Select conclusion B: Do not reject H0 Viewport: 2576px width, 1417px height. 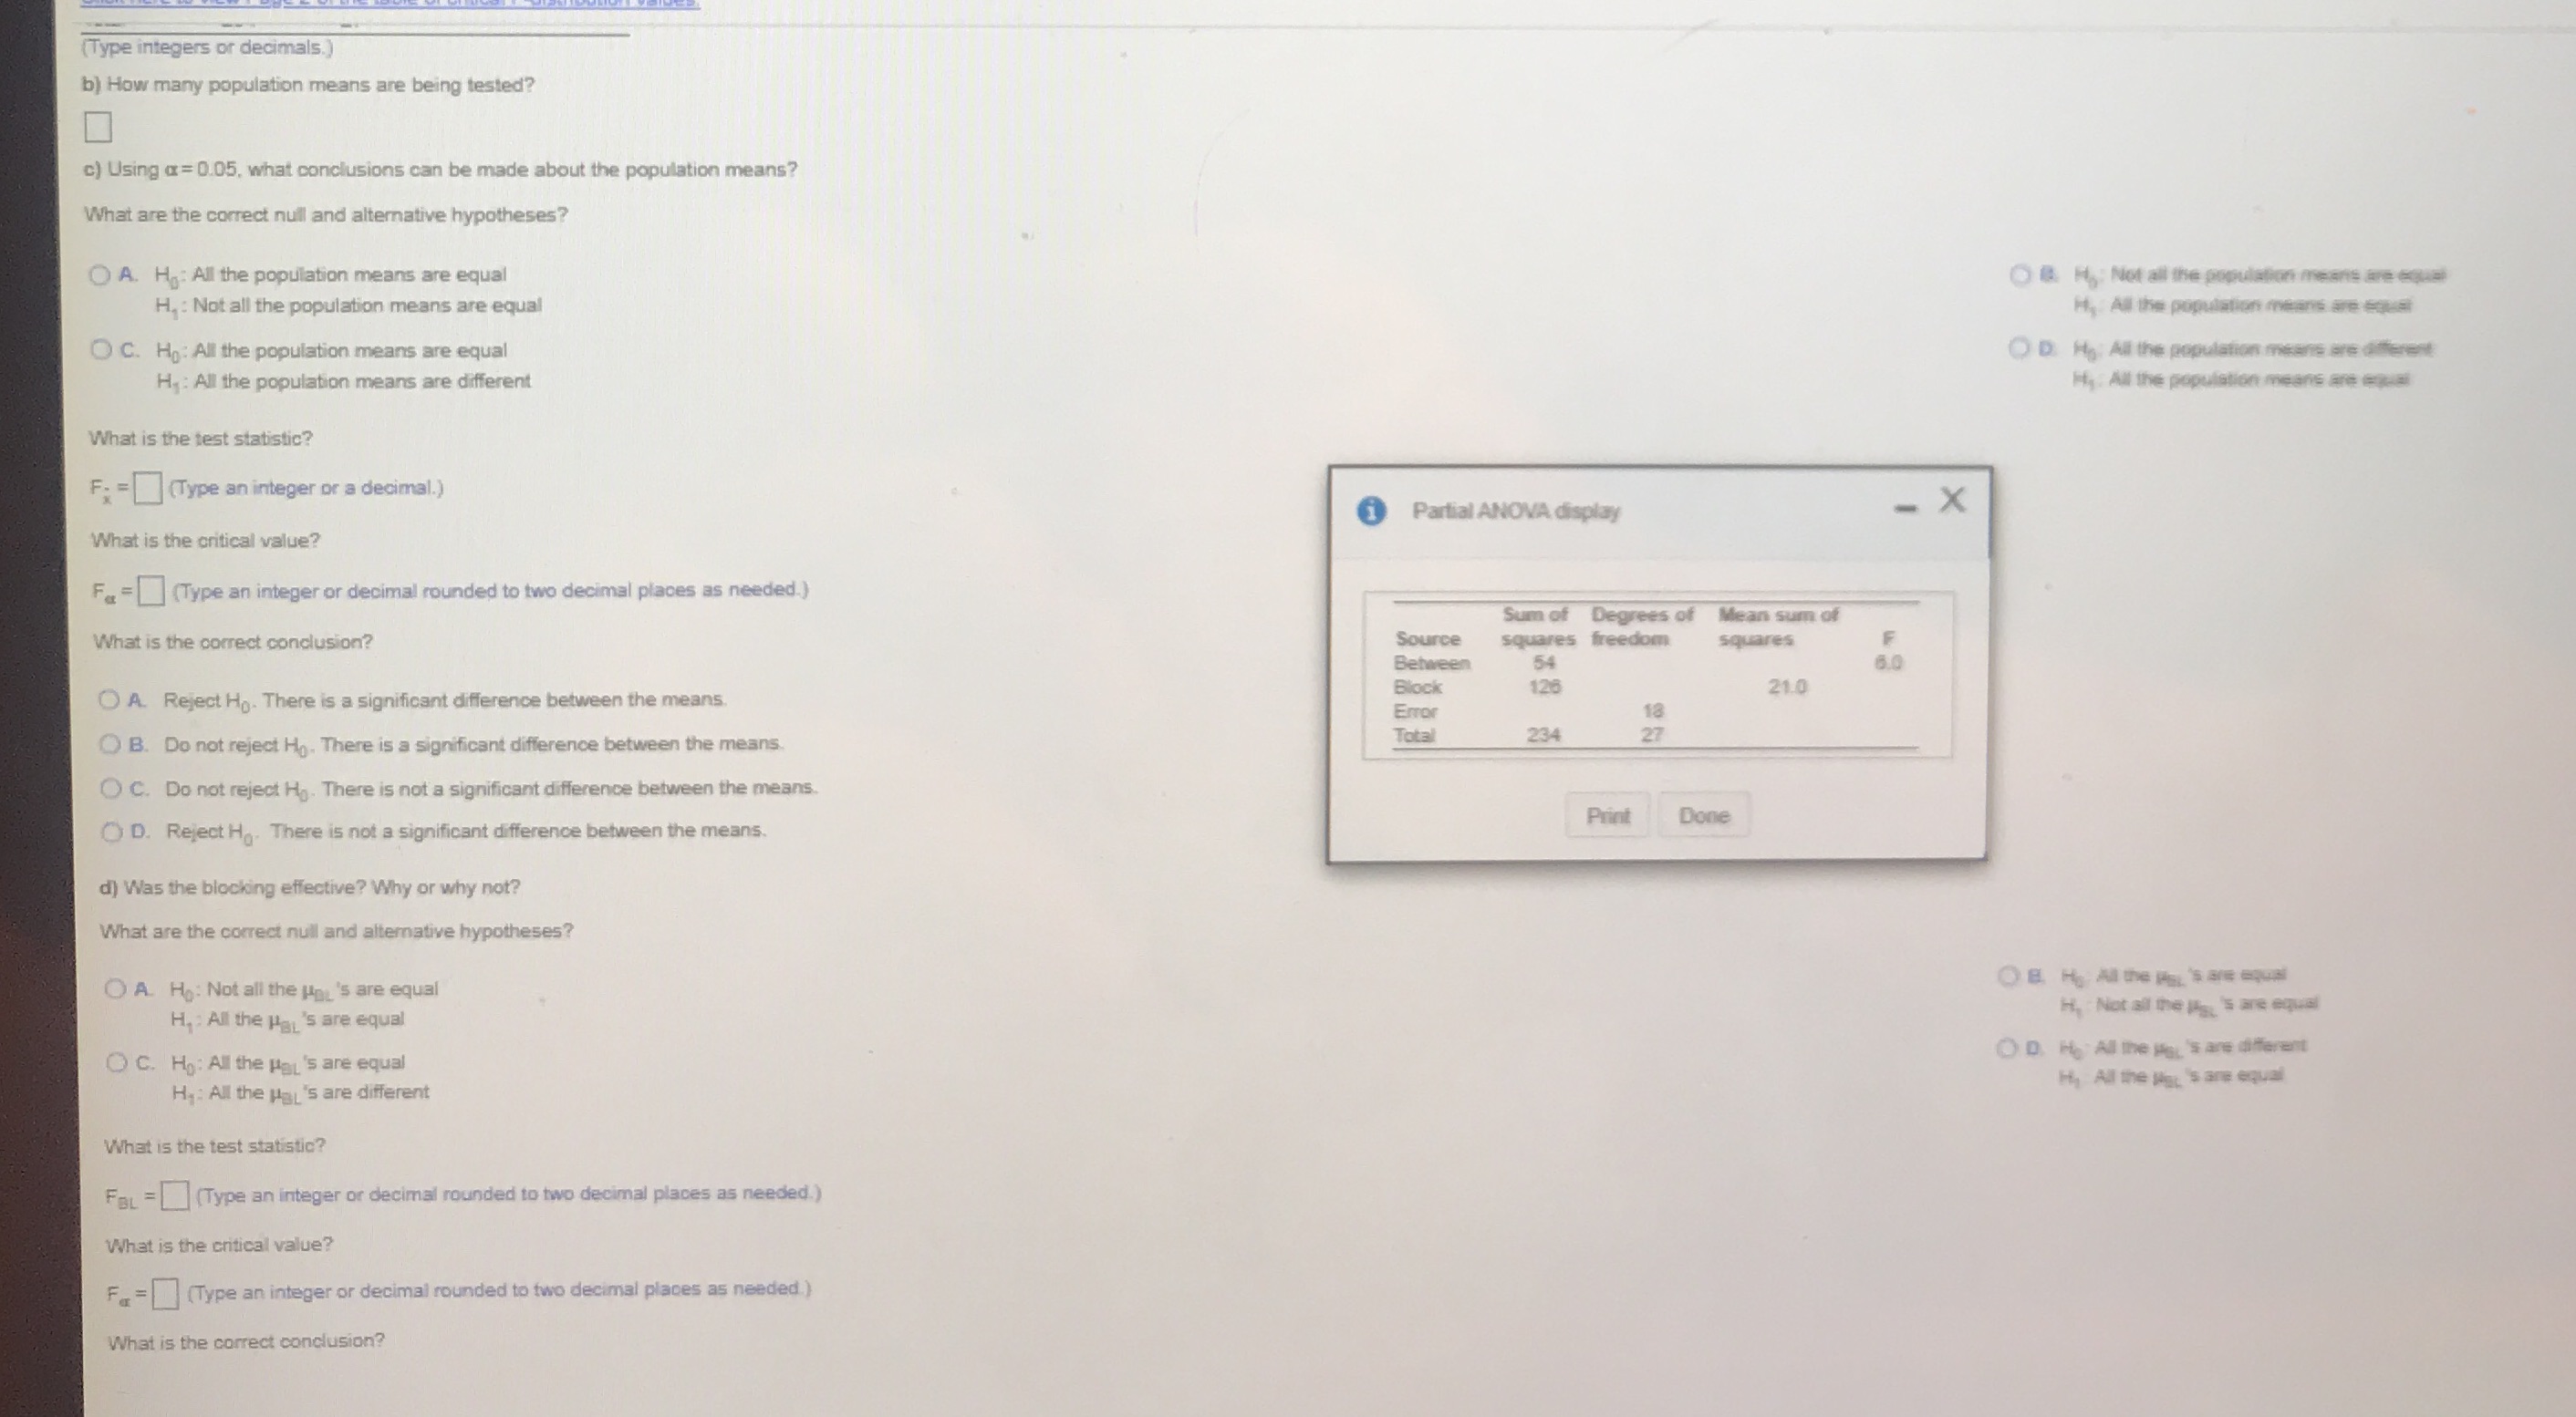click(x=113, y=744)
